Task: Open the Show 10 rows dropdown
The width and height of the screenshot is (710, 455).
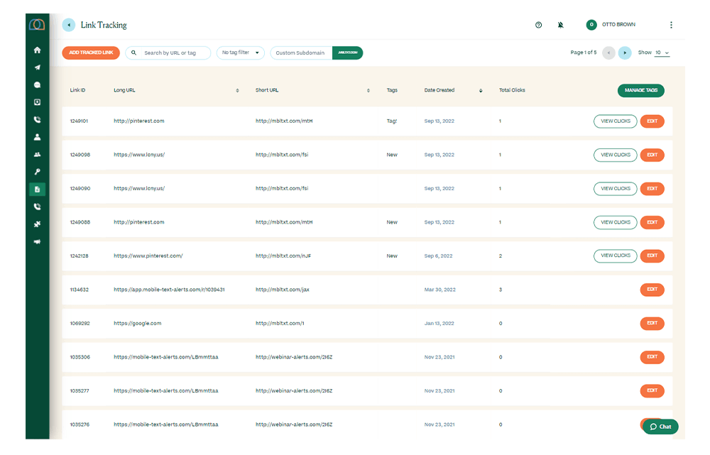Action: click(x=662, y=53)
